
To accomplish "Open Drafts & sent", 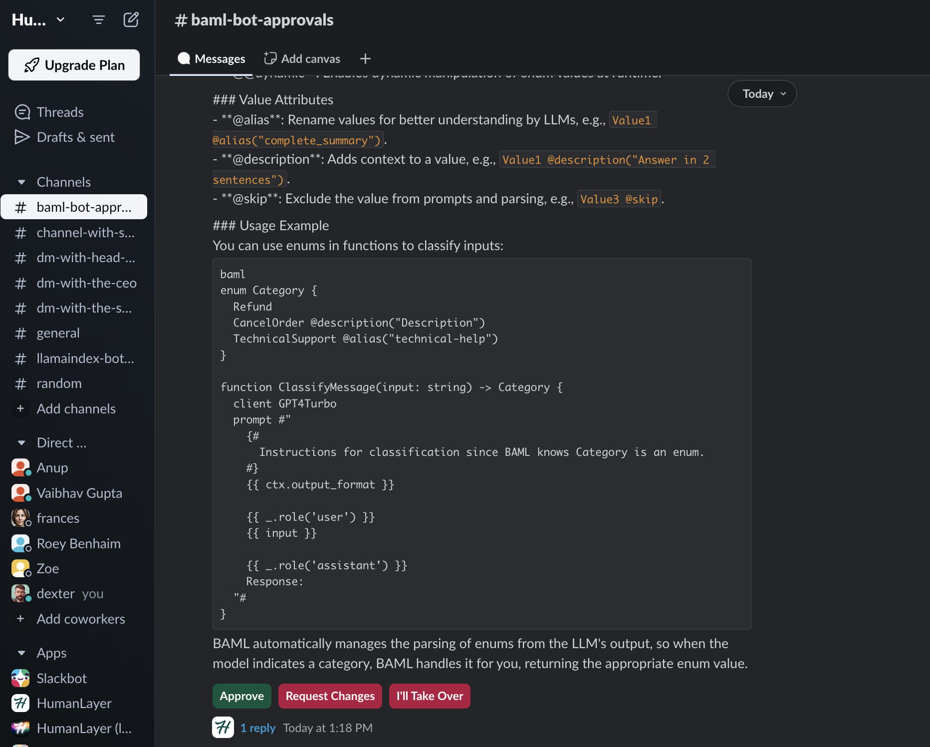I will click(75, 137).
